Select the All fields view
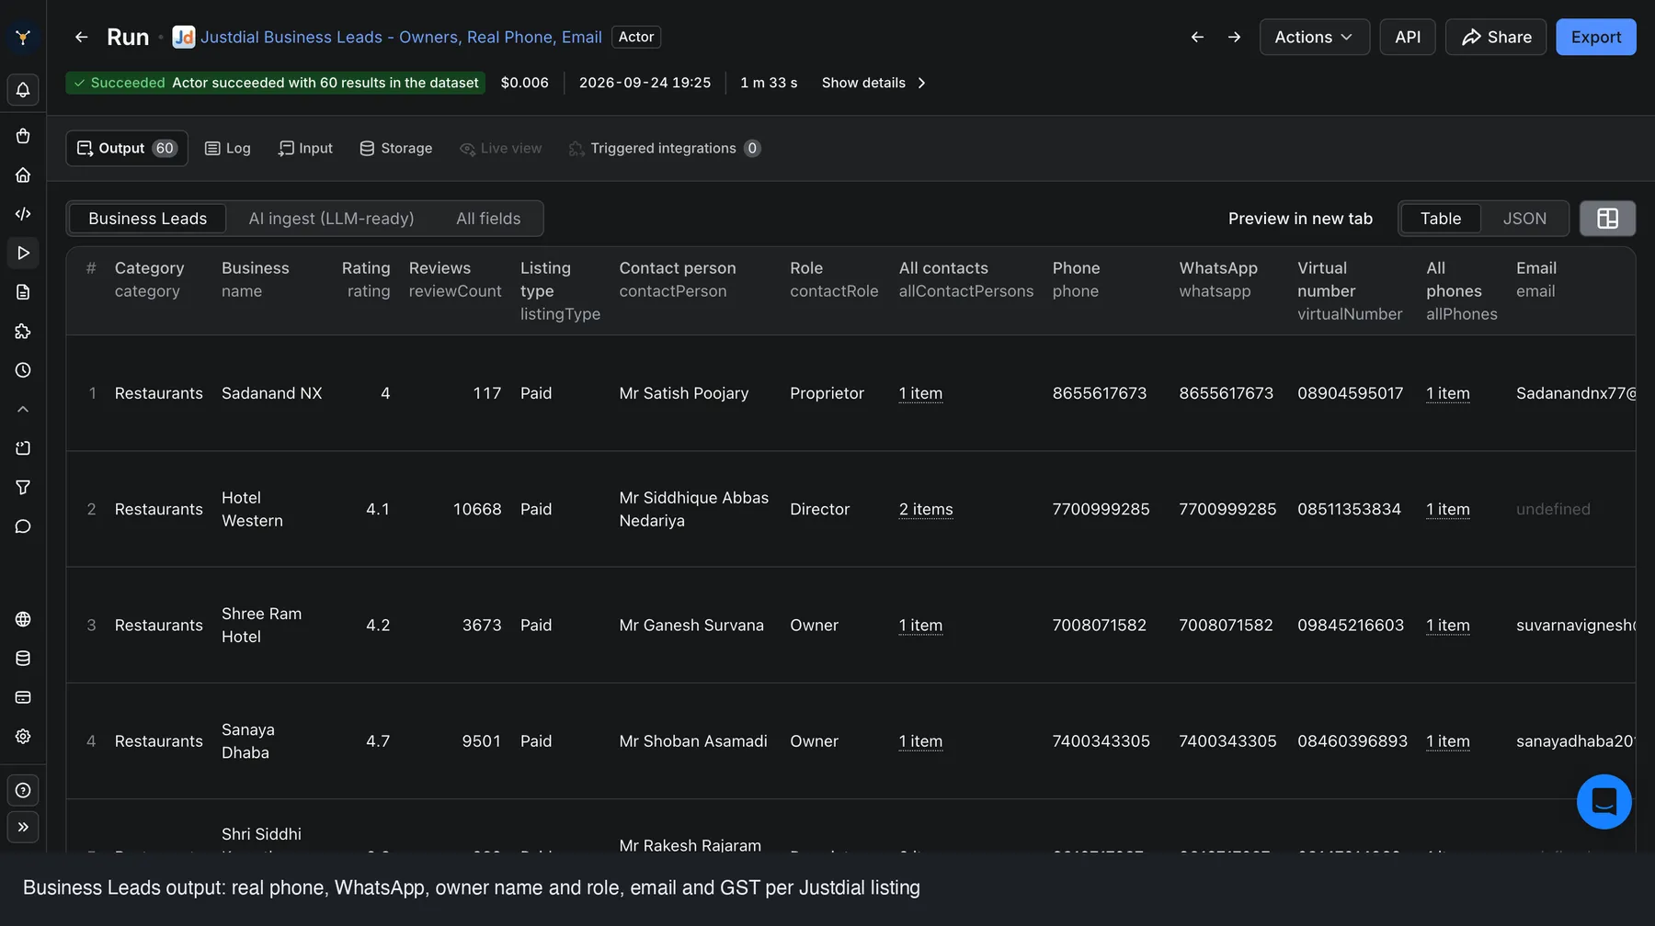This screenshot has width=1655, height=926. [488, 219]
